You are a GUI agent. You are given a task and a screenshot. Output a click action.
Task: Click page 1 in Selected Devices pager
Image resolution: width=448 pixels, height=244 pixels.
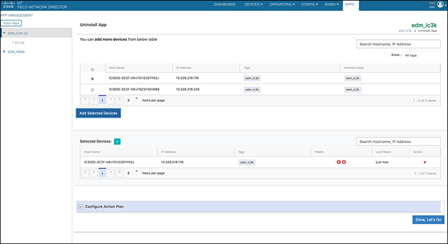coord(103,173)
